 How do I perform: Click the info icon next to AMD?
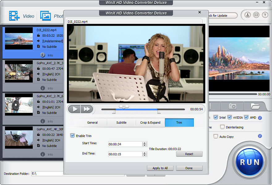coord(260,118)
